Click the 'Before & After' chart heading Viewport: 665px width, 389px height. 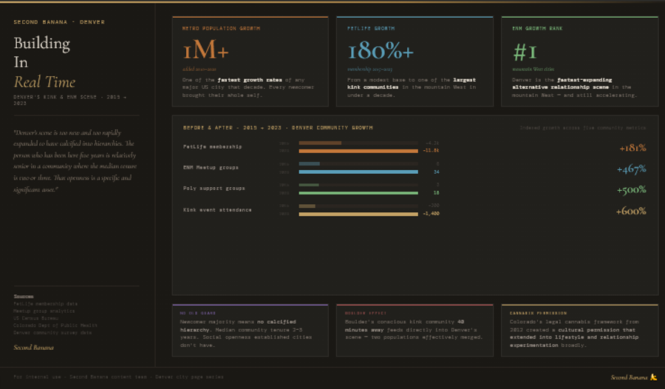tap(278, 127)
